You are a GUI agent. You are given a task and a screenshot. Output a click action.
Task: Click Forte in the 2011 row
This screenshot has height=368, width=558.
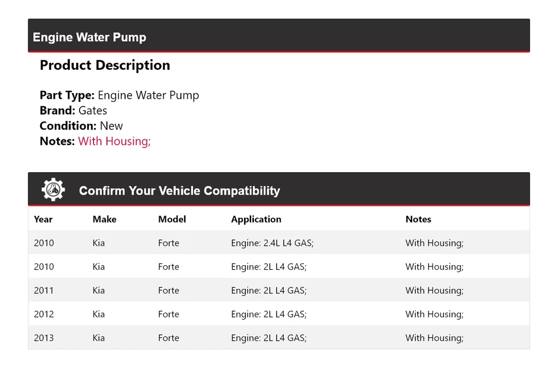169,291
